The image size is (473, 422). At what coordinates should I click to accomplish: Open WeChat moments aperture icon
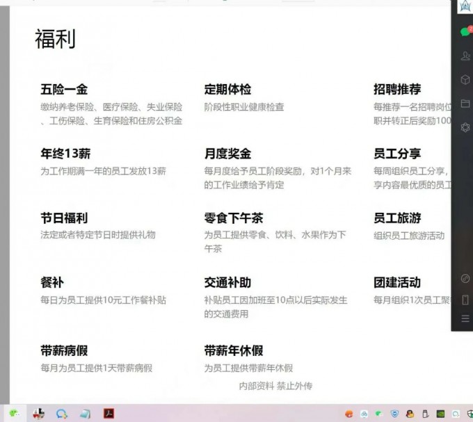pos(465,127)
